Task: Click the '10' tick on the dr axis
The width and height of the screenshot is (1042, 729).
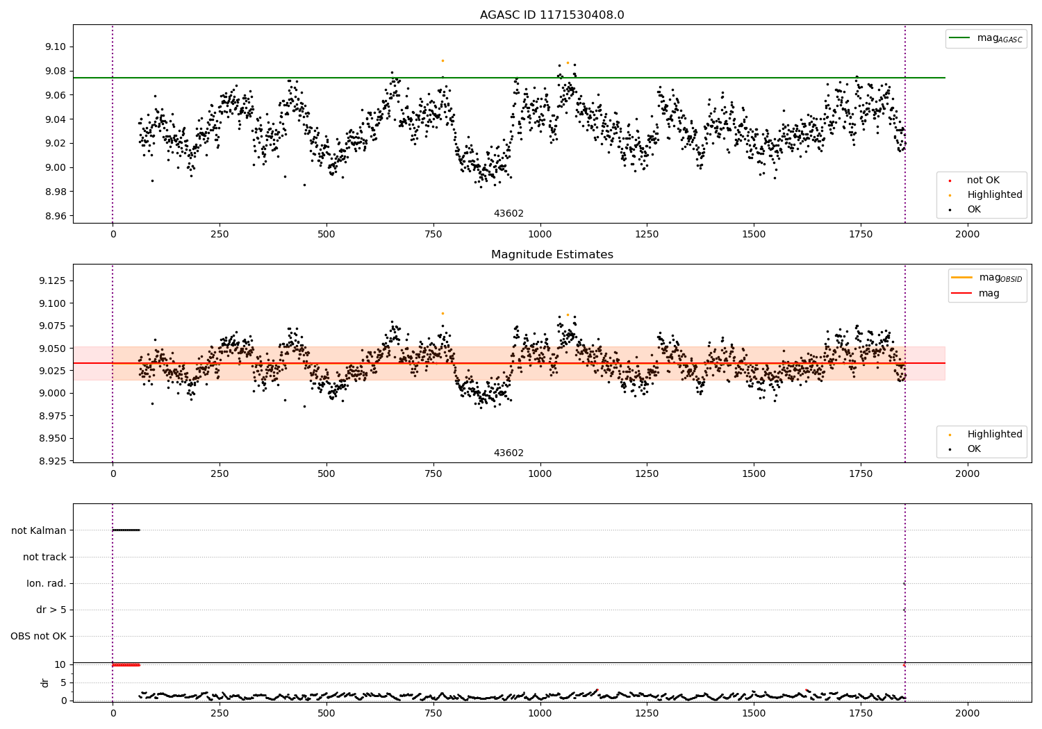Action: (60, 664)
